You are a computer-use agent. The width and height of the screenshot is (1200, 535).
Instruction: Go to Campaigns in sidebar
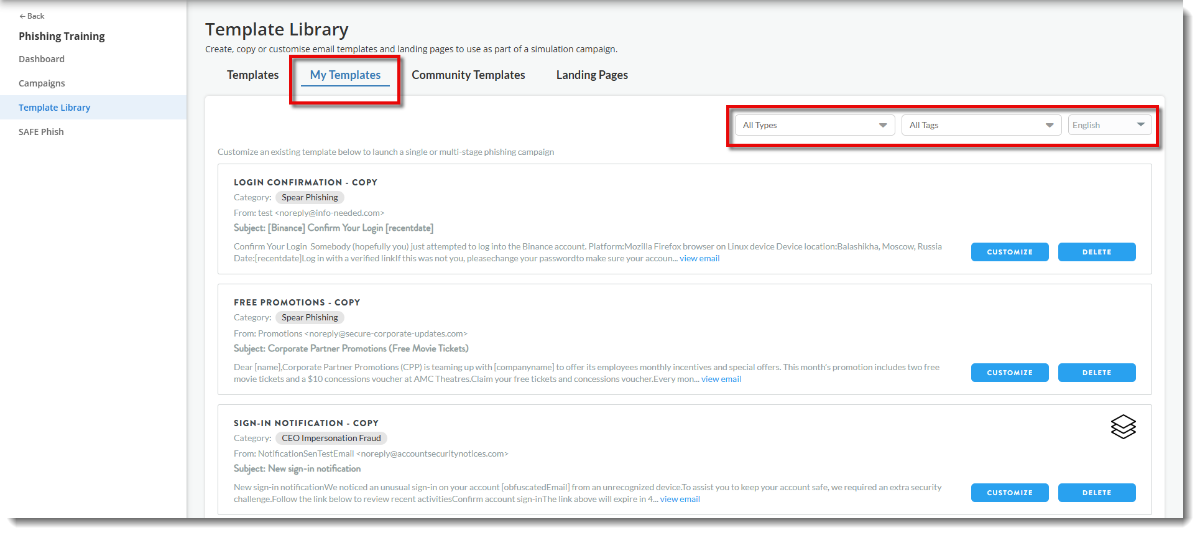[x=42, y=83]
